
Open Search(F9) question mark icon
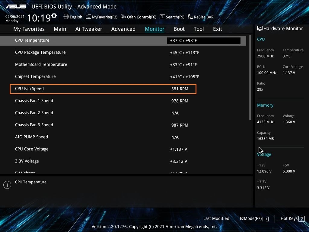162,17
